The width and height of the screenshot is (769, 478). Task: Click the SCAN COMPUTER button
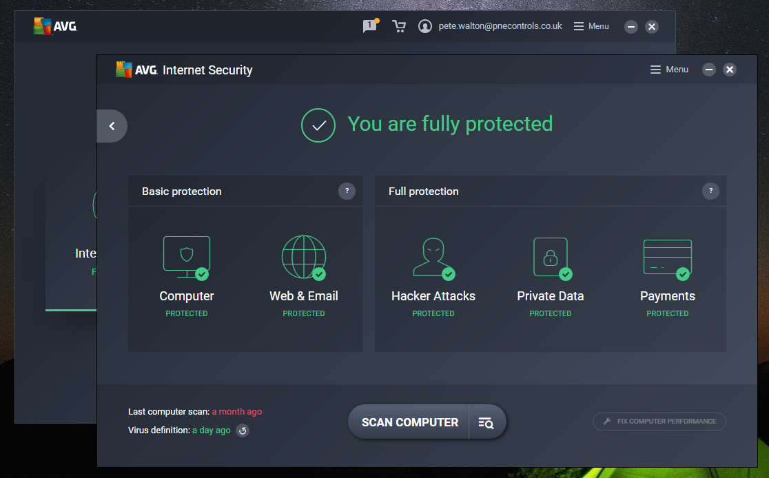tap(409, 422)
